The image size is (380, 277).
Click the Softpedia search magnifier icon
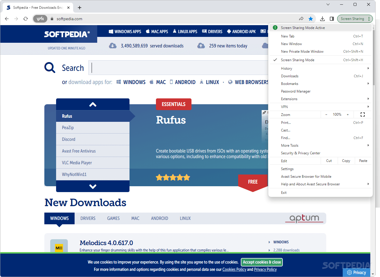pos(50,67)
